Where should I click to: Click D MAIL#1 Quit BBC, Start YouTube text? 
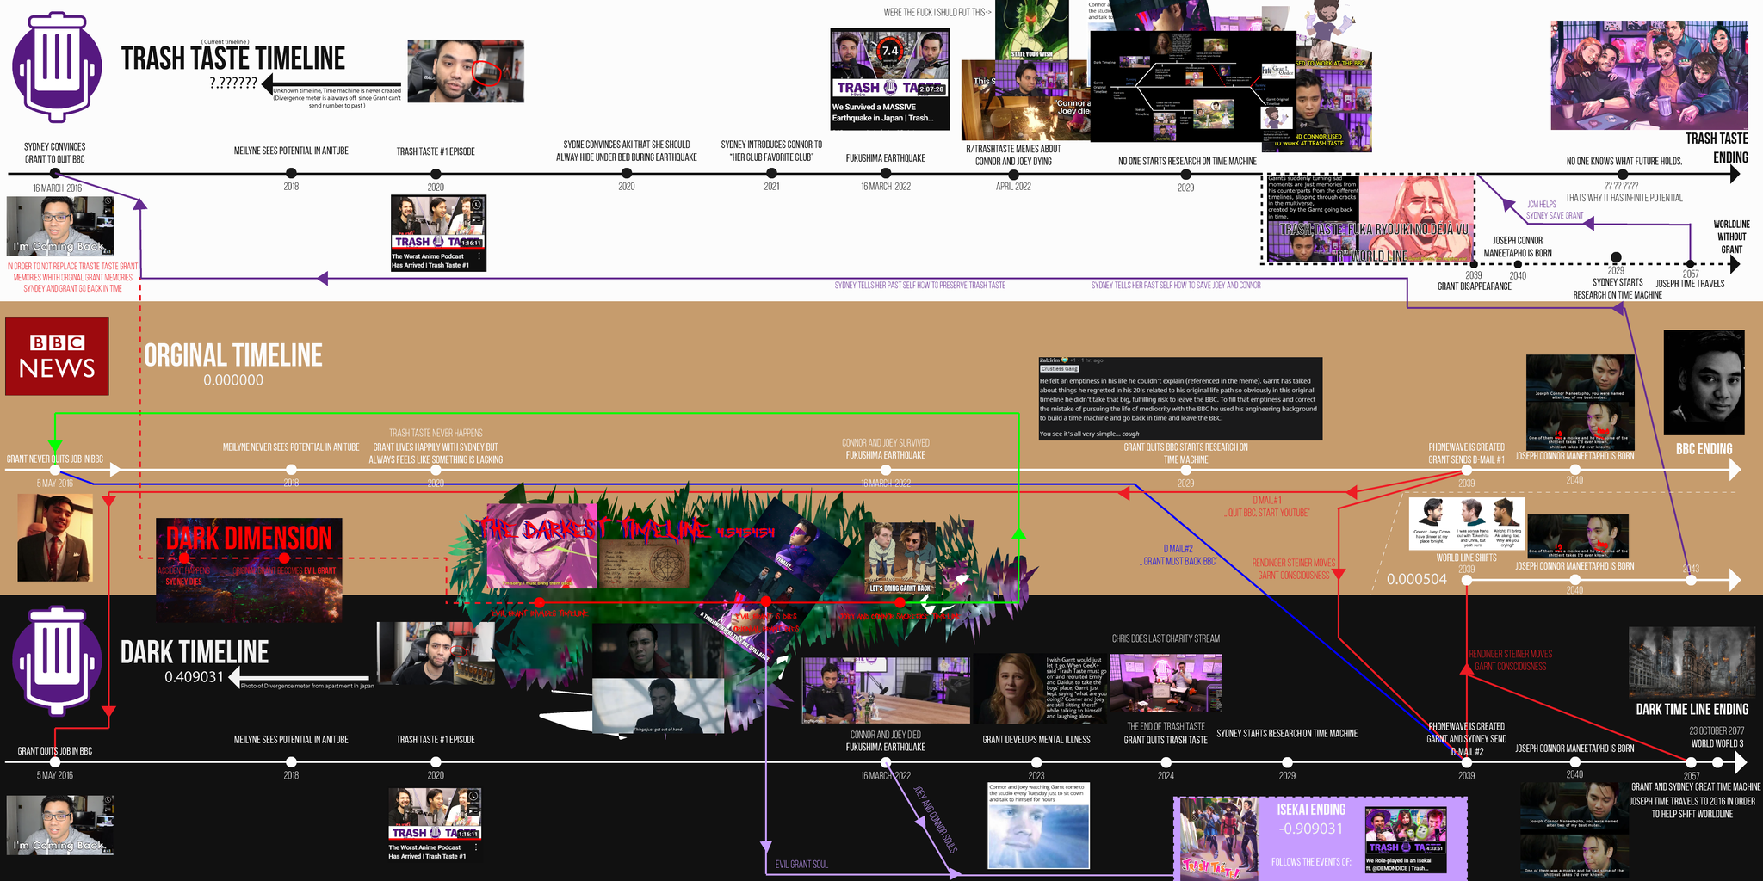coord(1267,507)
